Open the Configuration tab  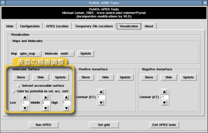30,26
